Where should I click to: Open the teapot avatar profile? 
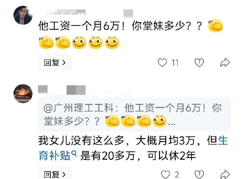(23, 94)
